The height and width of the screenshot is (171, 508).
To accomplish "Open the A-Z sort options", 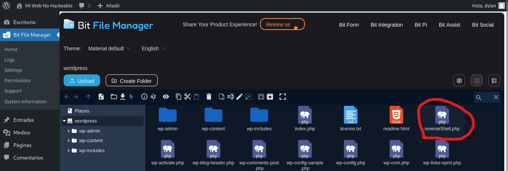I will pos(153,97).
